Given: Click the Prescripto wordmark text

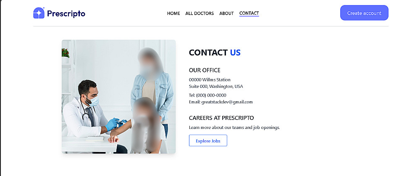Looking at the screenshot, I should pos(66,13).
